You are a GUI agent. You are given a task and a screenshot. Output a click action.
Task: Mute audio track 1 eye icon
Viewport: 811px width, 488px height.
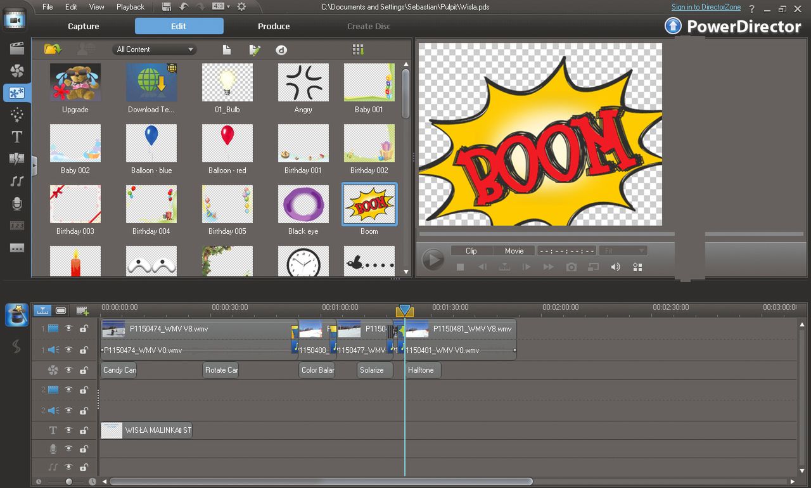coord(68,349)
